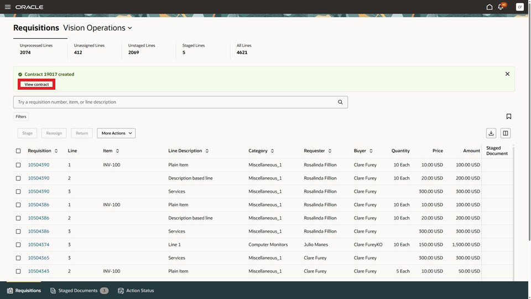Toggle the select-all rows checkbox

(x=18, y=151)
